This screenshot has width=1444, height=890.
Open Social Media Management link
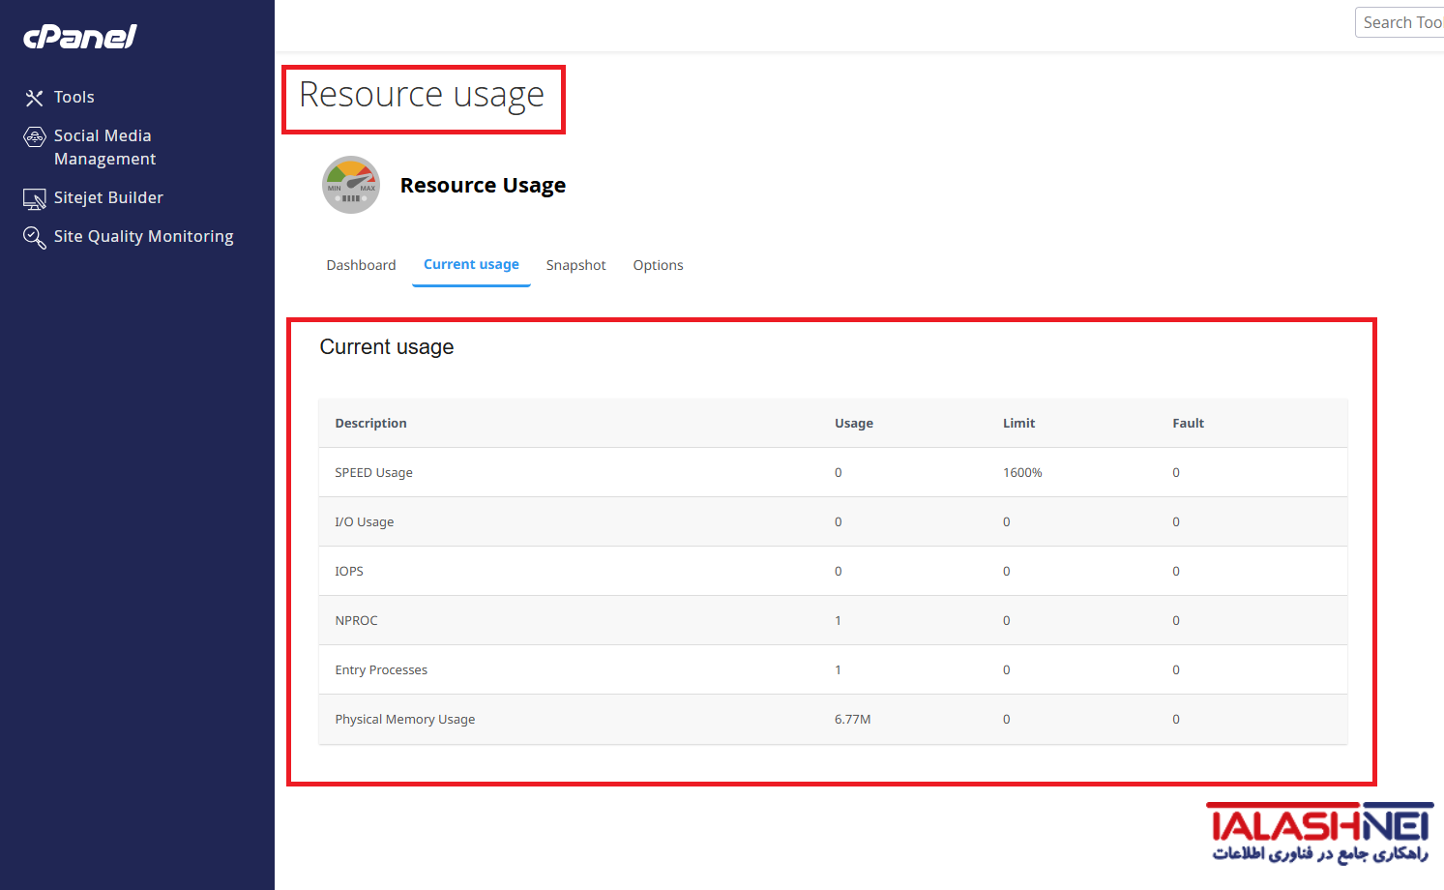coord(104,147)
